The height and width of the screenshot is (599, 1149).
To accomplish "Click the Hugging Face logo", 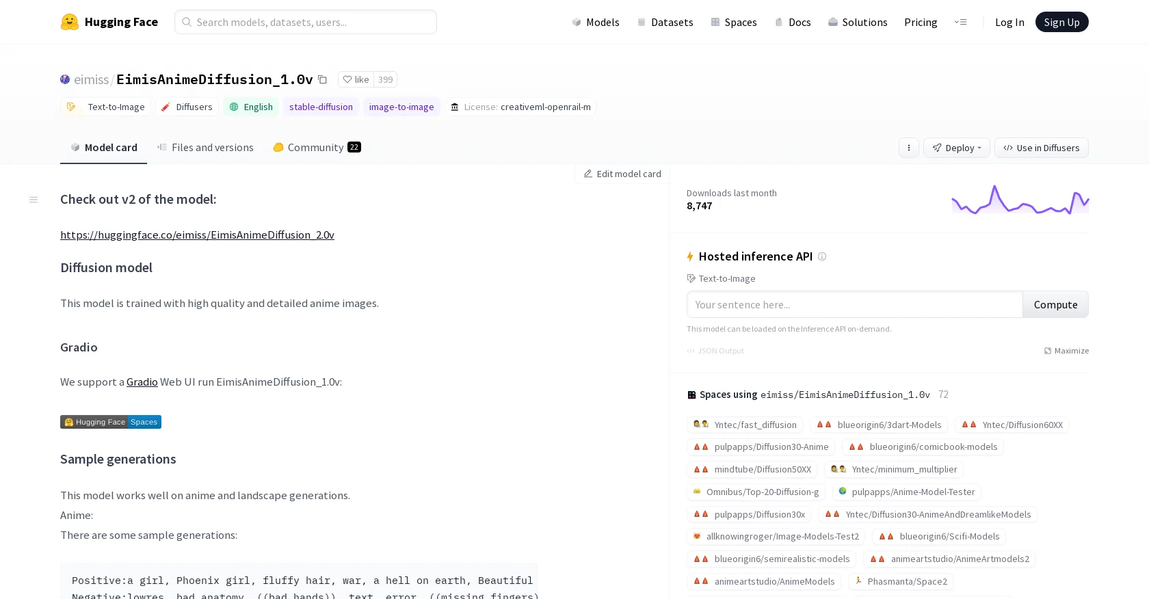I will [109, 22].
